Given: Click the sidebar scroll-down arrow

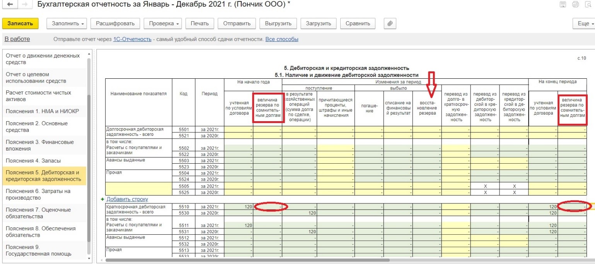Looking at the screenshot, I should tap(90, 258).
